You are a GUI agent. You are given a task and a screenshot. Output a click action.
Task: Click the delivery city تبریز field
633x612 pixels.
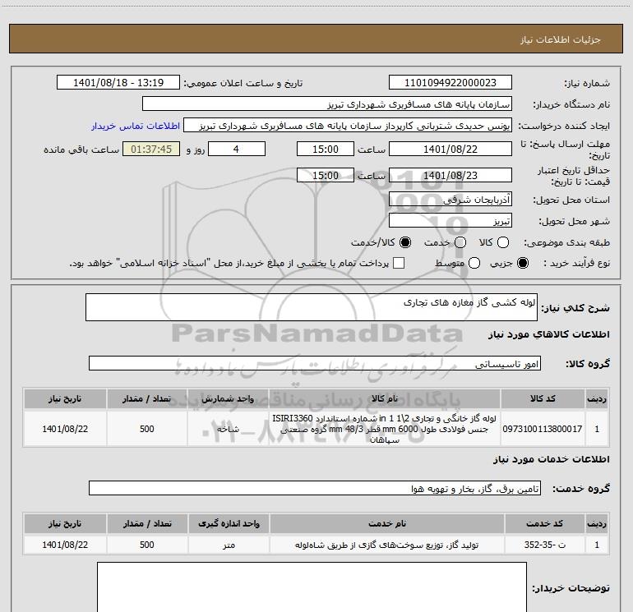[450, 220]
